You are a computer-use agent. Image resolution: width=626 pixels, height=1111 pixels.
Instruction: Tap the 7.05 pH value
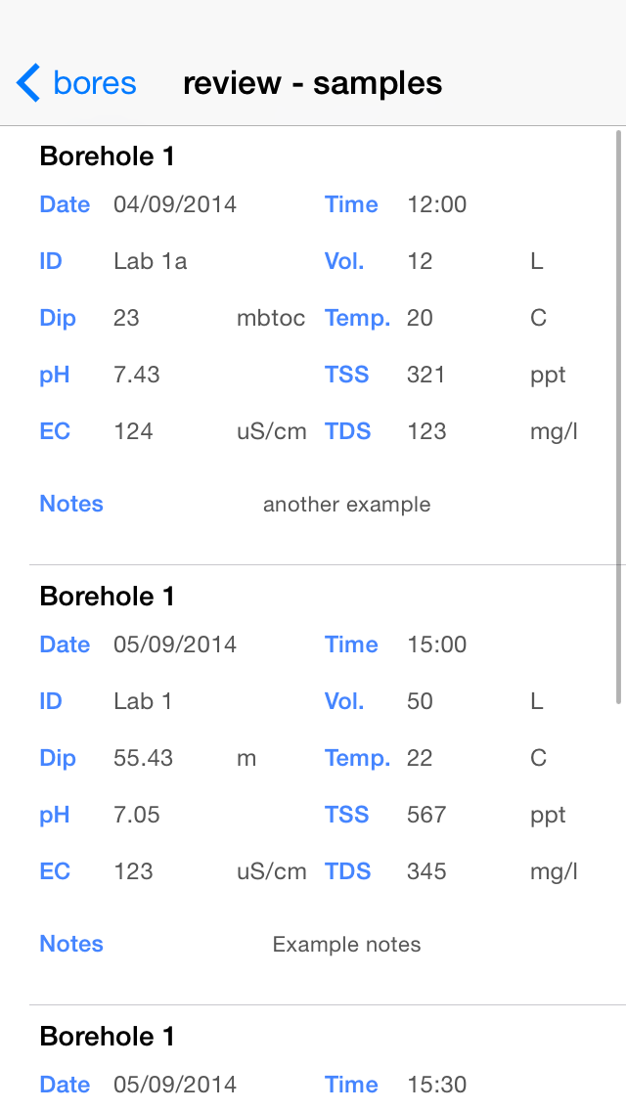(137, 815)
